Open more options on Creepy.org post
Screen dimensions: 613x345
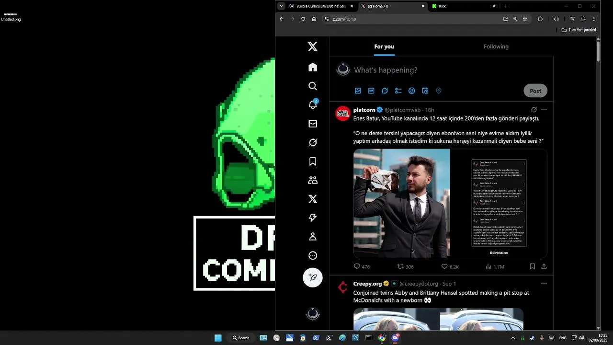point(544,283)
